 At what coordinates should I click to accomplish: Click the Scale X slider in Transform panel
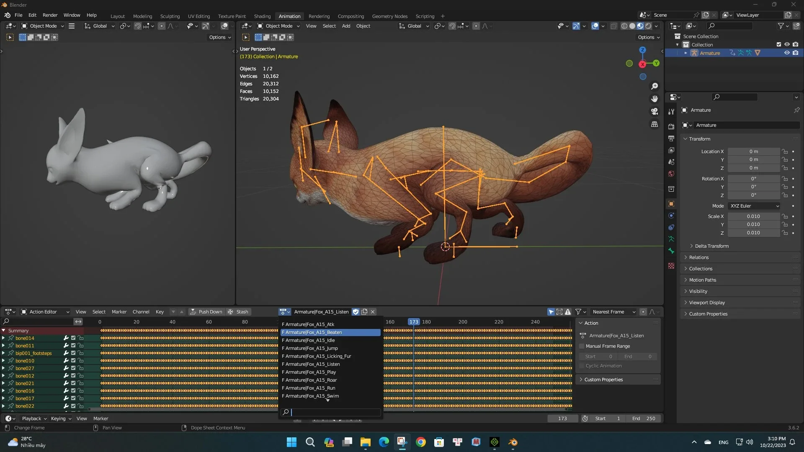(x=754, y=216)
